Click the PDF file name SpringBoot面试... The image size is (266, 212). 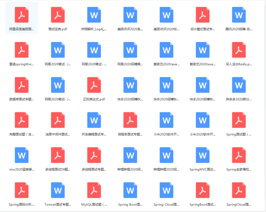[203, 205]
